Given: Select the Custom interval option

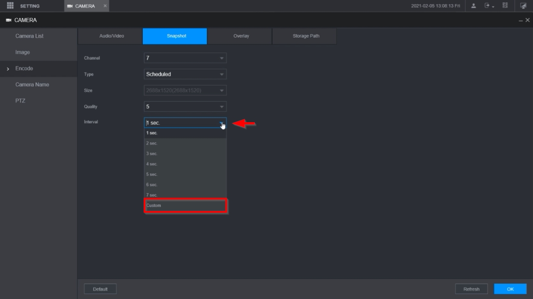Looking at the screenshot, I should 185,205.
